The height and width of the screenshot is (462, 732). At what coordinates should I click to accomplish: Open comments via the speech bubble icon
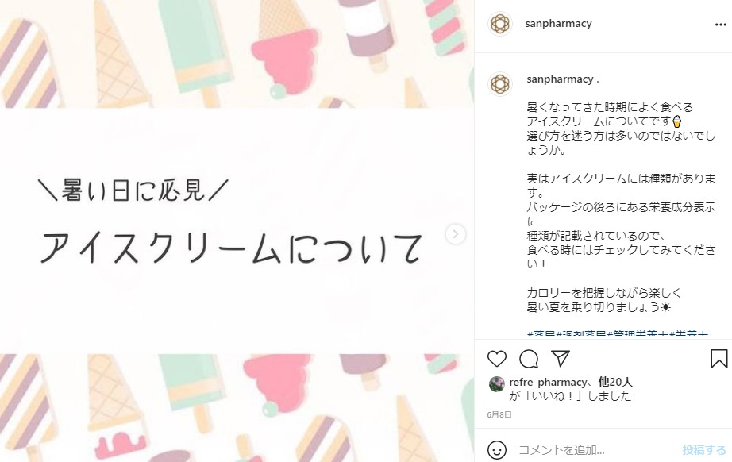[x=529, y=359]
